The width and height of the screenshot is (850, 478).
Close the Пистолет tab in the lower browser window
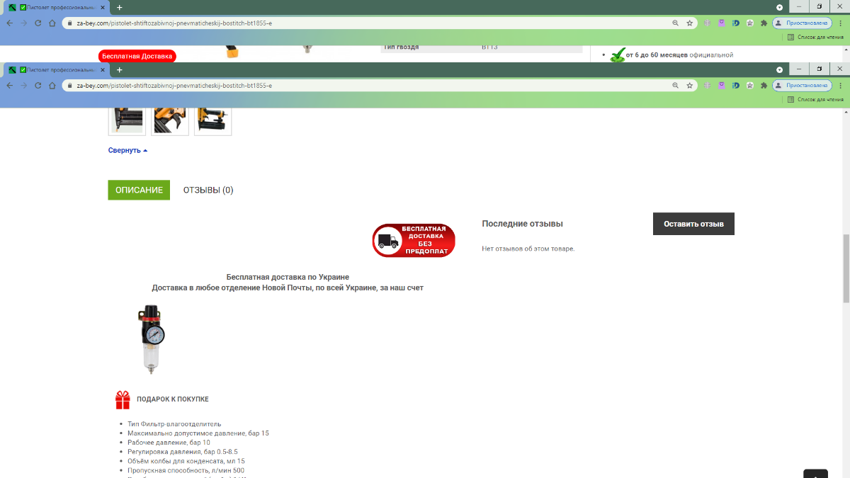tap(103, 69)
